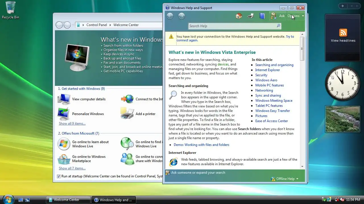Open the Networking link
364x204 pixels.
coord(264,90)
